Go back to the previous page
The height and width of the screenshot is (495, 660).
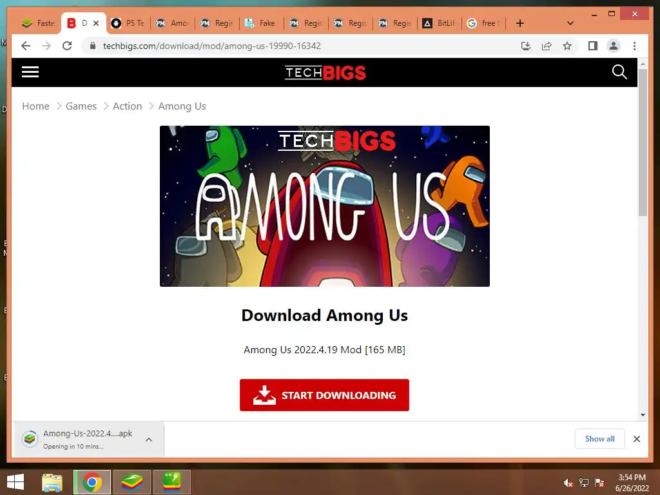click(26, 46)
